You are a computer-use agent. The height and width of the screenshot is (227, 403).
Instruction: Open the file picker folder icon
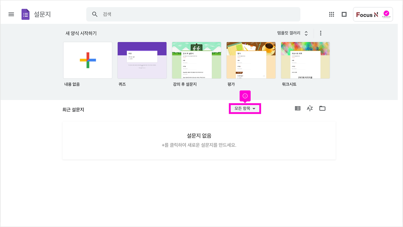click(322, 108)
